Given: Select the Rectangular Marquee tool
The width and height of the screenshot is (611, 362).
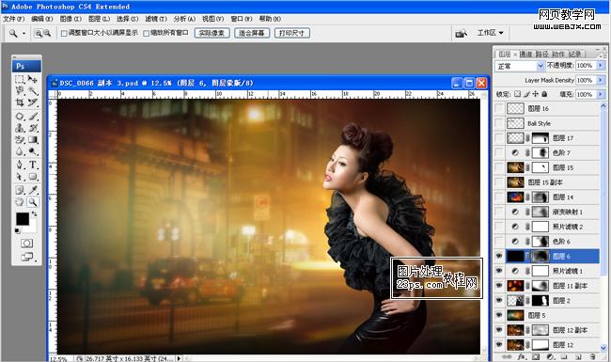Looking at the screenshot, I should point(20,80).
